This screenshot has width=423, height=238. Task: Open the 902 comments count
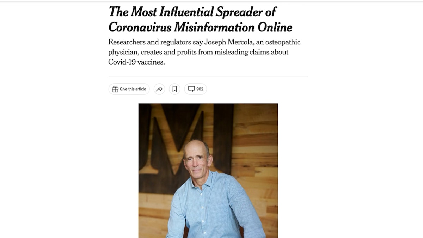click(x=200, y=89)
